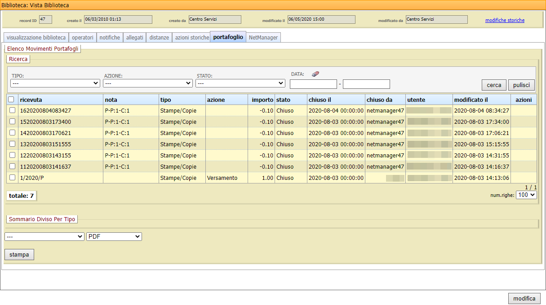Select checkbox for receipt 1/2020/P
546x305 pixels.
(x=13, y=178)
